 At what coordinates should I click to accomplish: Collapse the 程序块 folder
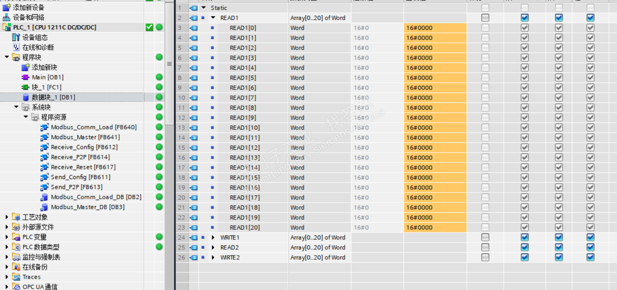(7, 57)
